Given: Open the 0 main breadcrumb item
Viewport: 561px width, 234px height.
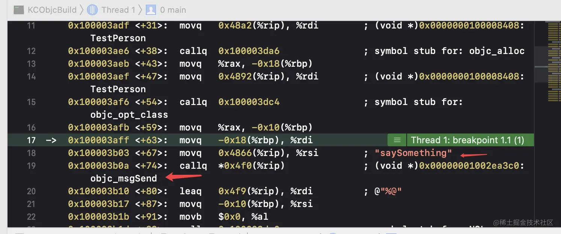Looking at the screenshot, I should (173, 10).
